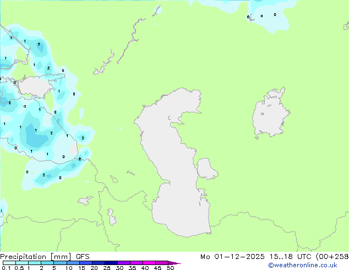Viewport: 349px width, 270px height.
Task: Click the legend label 20
Action: [x=94, y=268]
